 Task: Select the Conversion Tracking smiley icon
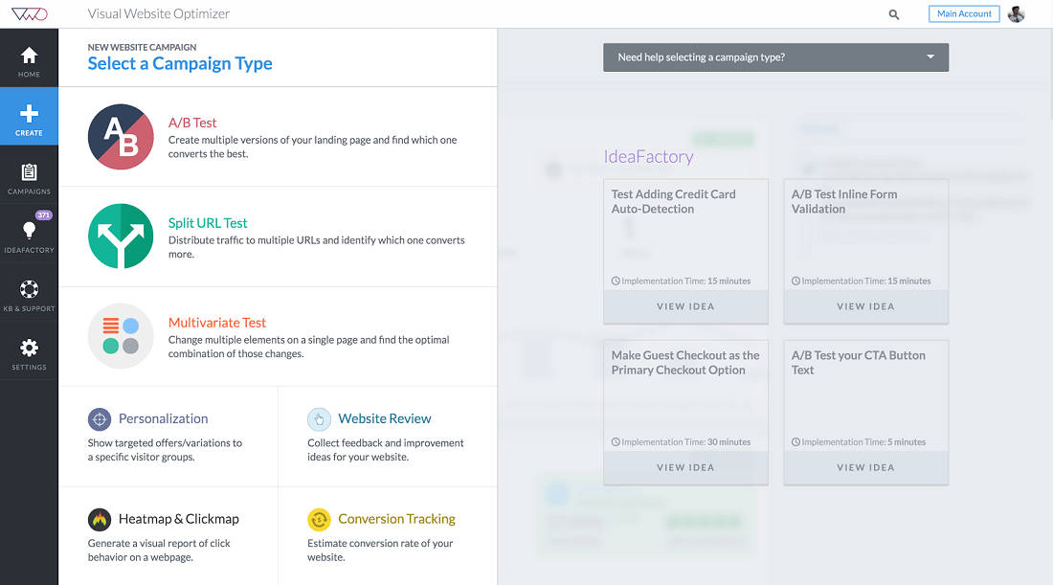[x=317, y=519]
